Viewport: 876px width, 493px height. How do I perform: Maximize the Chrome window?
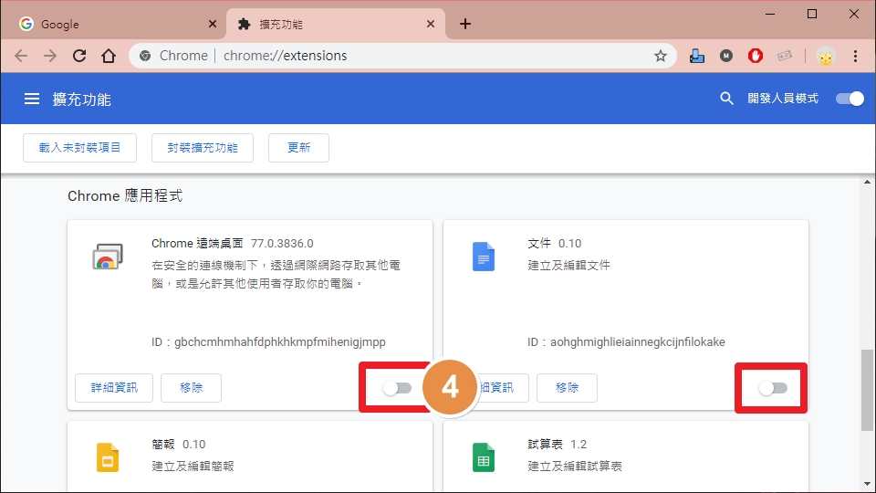point(812,14)
